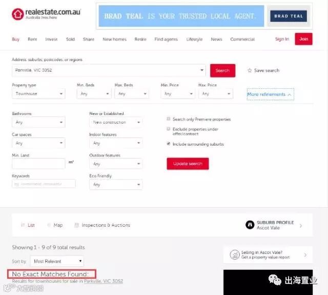Open the Max. Beds dropdown
Viewport: 328px width, 295px height.
click(x=132, y=93)
